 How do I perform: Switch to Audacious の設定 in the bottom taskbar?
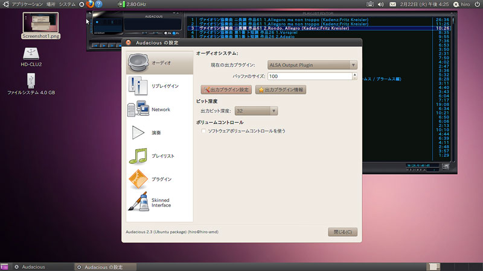click(x=105, y=267)
